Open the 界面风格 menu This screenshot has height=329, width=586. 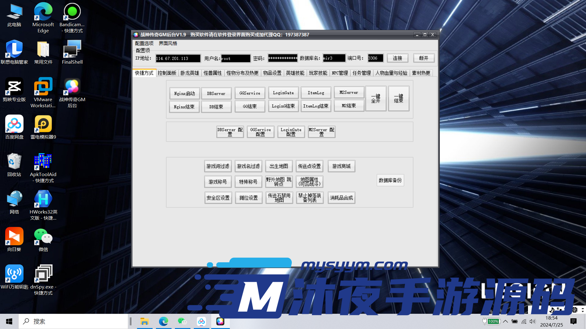[x=167, y=43]
